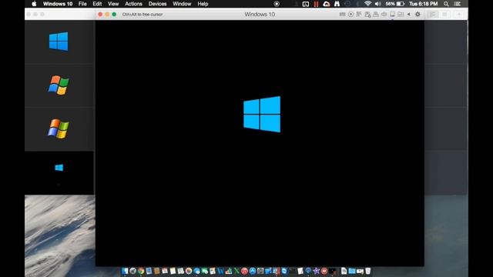Open Spotlight search magnifier
This screenshot has height=277, width=493.
click(x=446, y=4)
